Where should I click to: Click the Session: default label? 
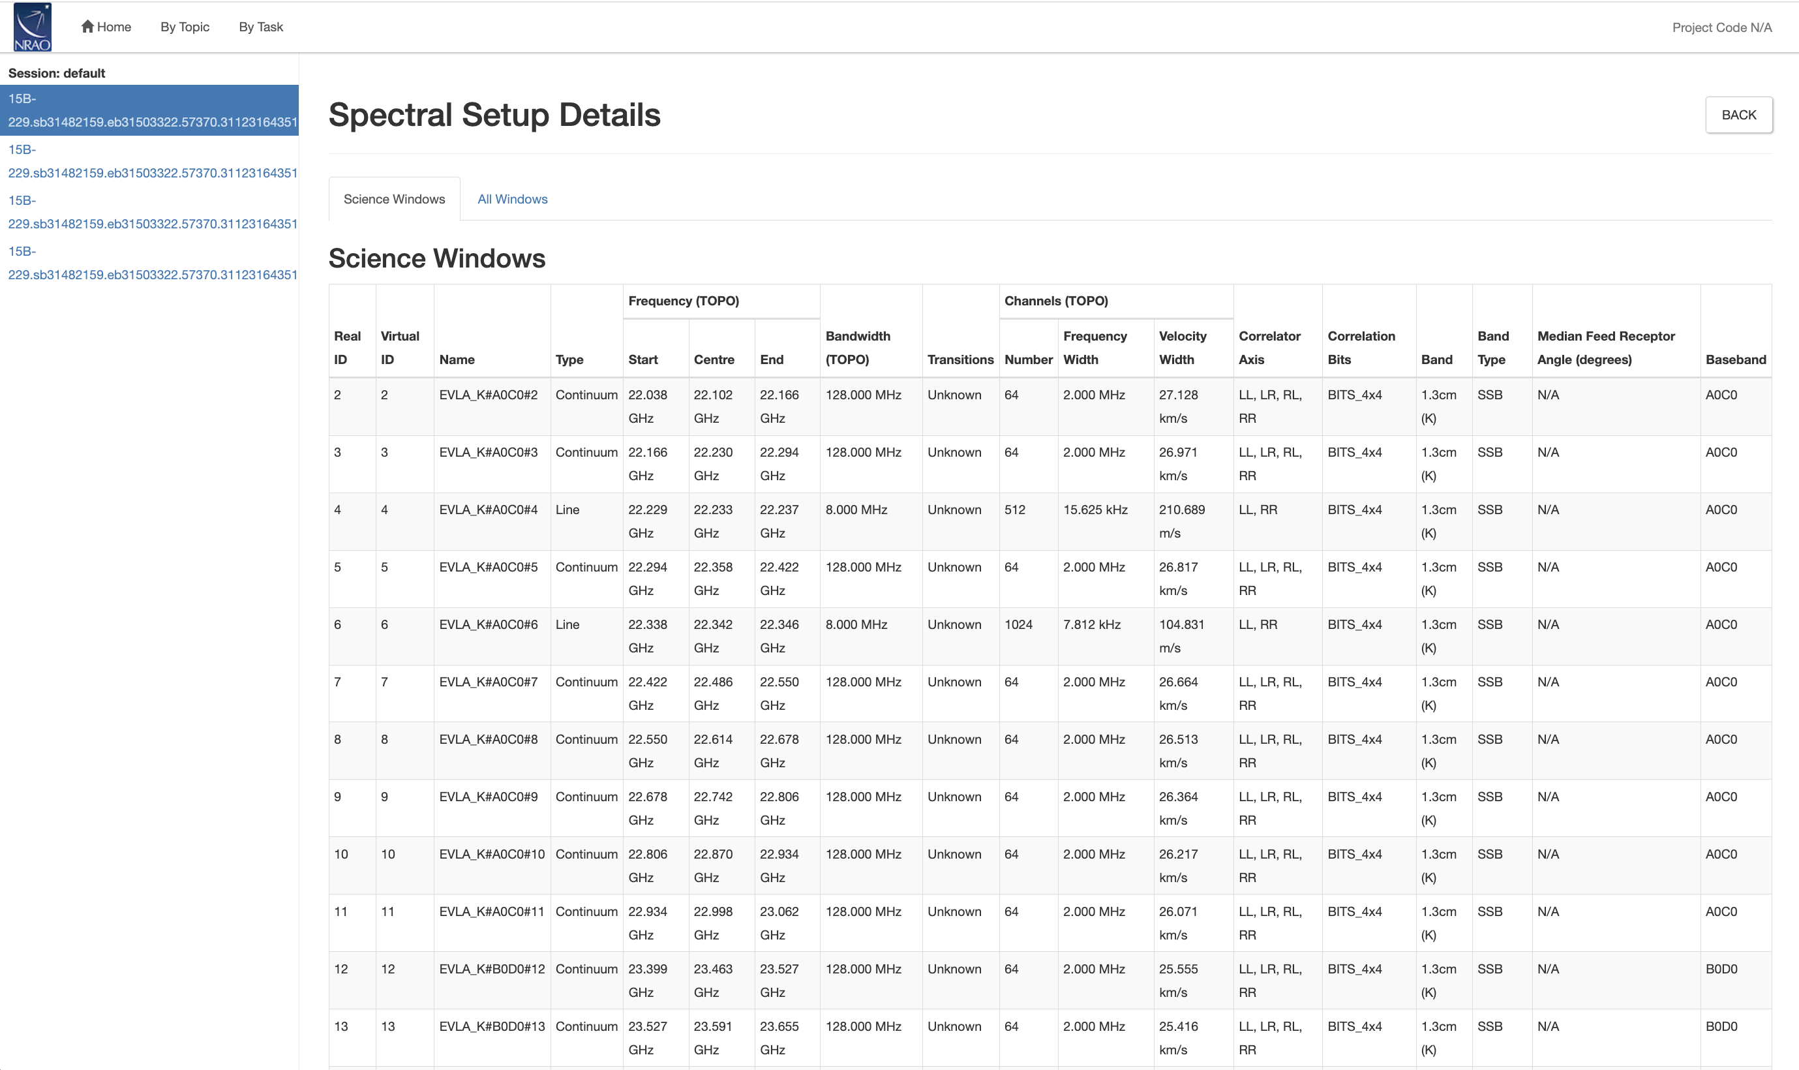coord(56,73)
